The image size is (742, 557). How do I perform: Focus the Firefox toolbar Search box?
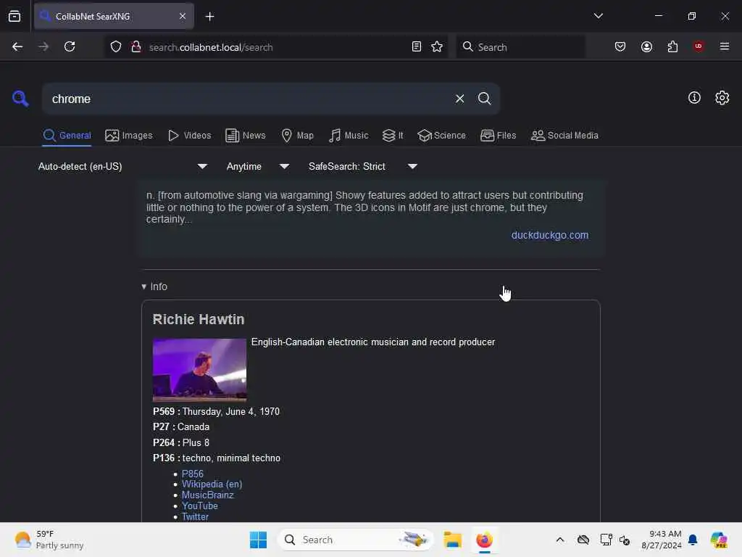pos(520,46)
